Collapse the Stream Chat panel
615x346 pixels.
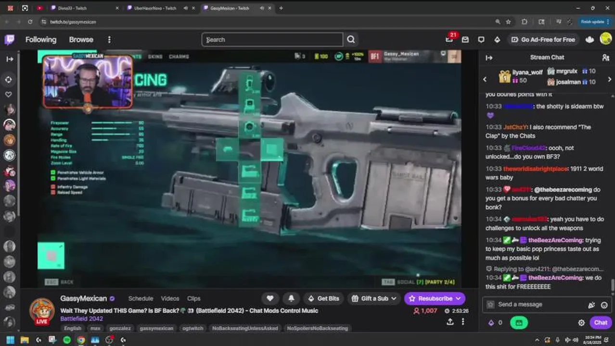489,58
